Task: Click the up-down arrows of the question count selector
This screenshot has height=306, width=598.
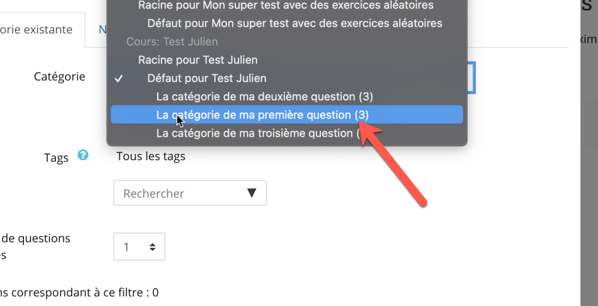Action: 152,247
